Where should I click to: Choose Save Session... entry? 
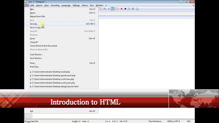(62, 58)
